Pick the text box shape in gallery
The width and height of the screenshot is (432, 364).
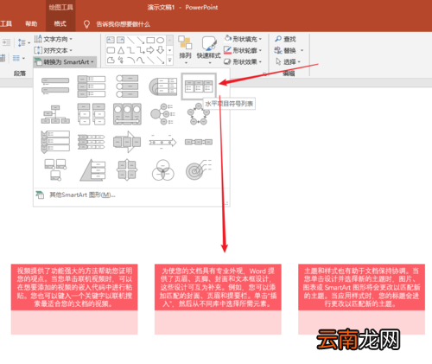[x=111, y=40]
